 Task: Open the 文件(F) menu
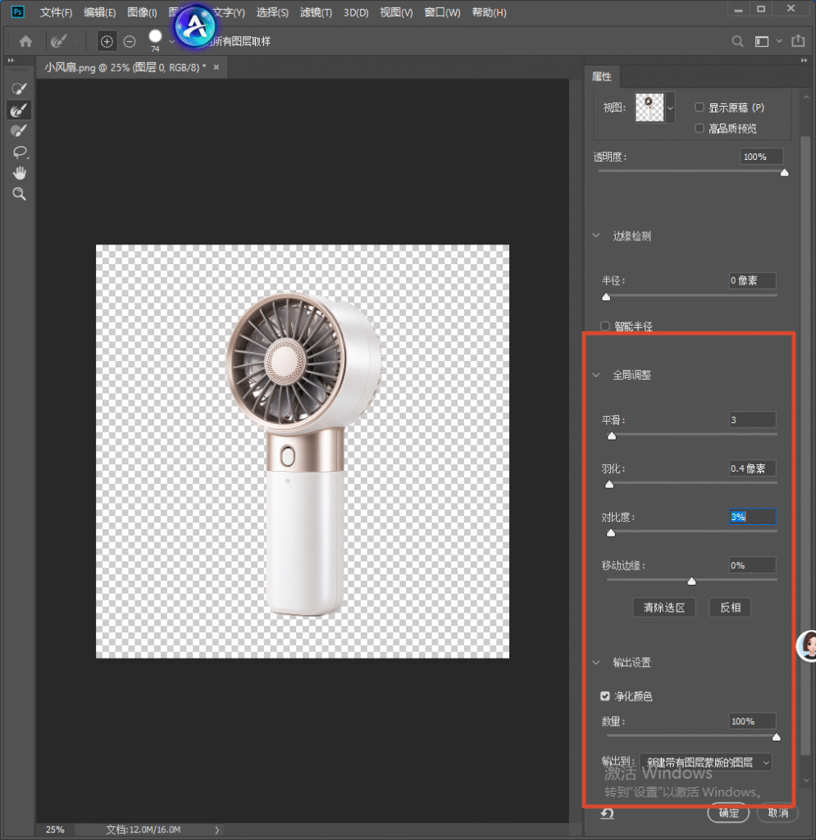(x=57, y=12)
